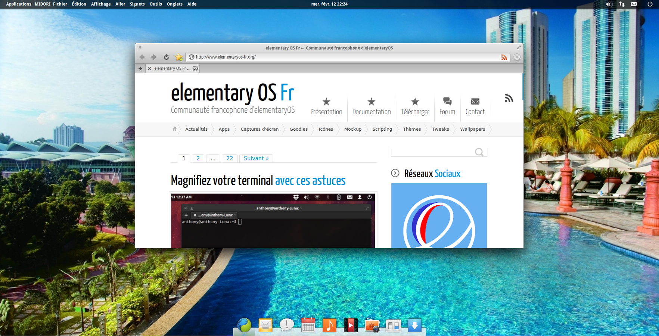This screenshot has width=659, height=336.
Task: Open the Onglets menu
Action: tap(174, 4)
